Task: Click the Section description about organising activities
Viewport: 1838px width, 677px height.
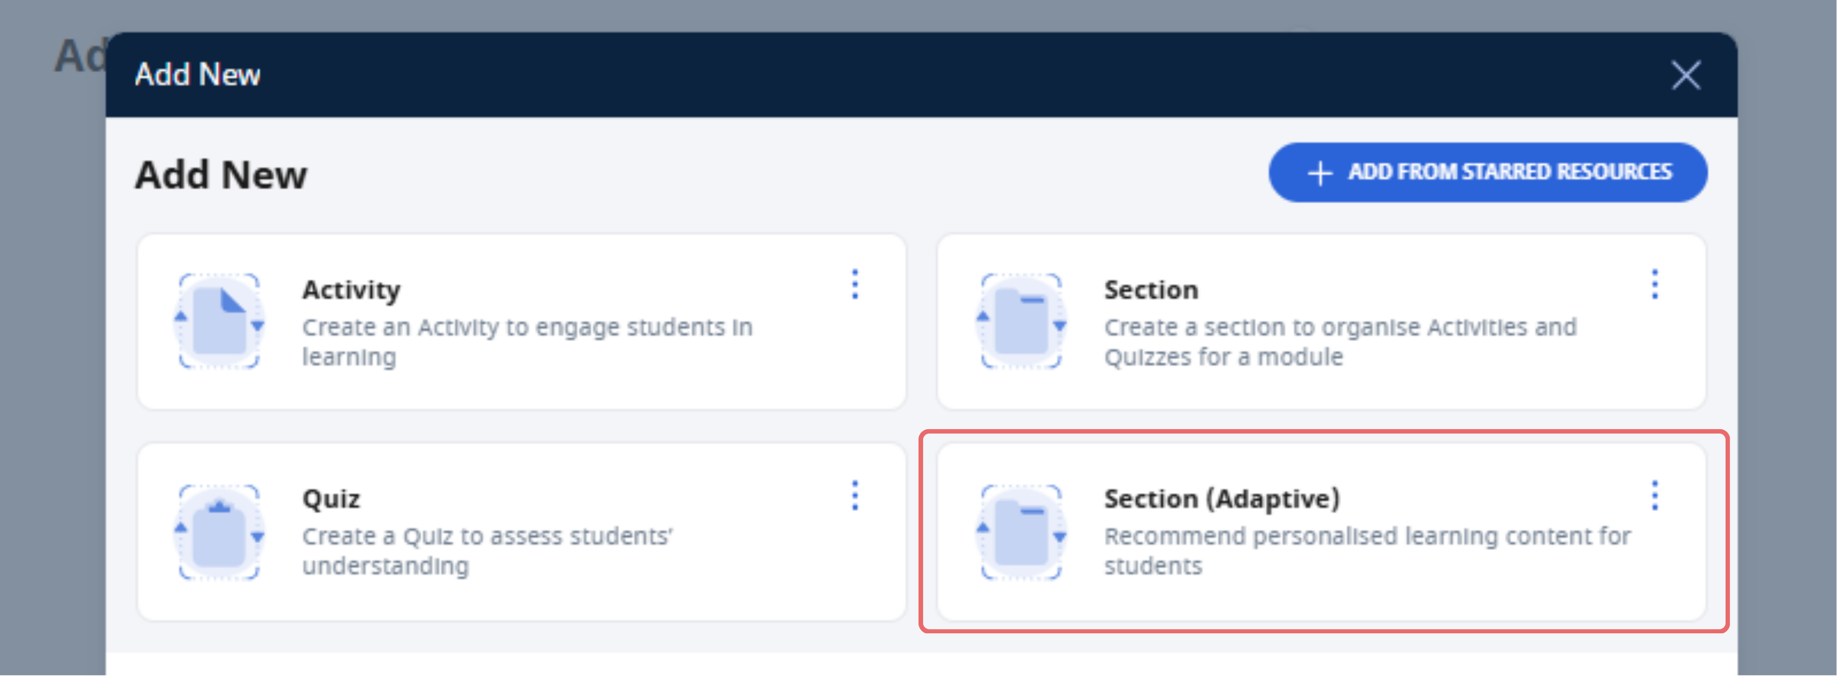Action: point(1340,341)
